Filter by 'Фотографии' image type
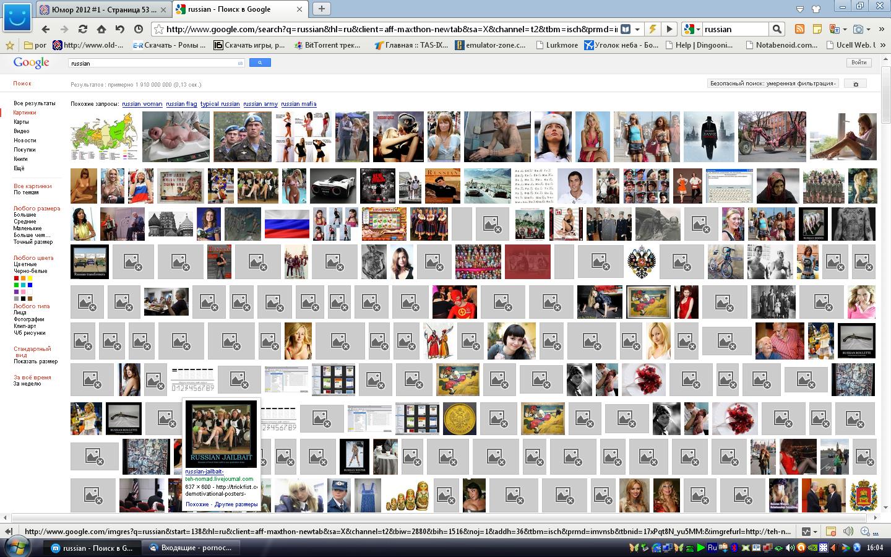Screen dimensions: 891x557 click(29, 319)
